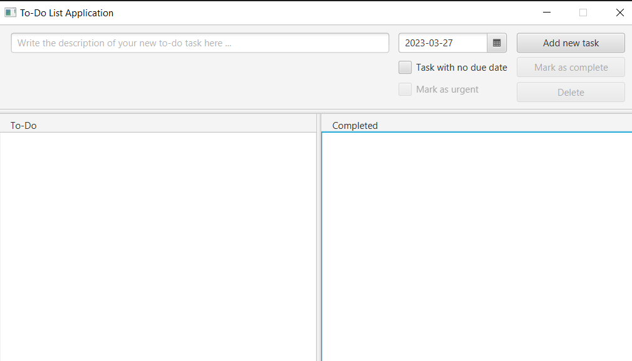
Task: Focus the task description input field
Action: pyautogui.click(x=200, y=43)
